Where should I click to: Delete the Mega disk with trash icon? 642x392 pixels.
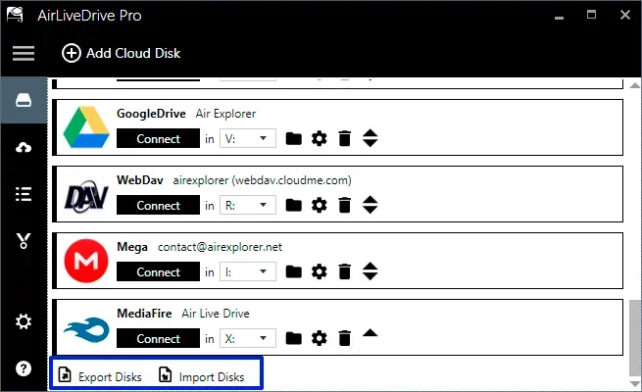(x=345, y=271)
